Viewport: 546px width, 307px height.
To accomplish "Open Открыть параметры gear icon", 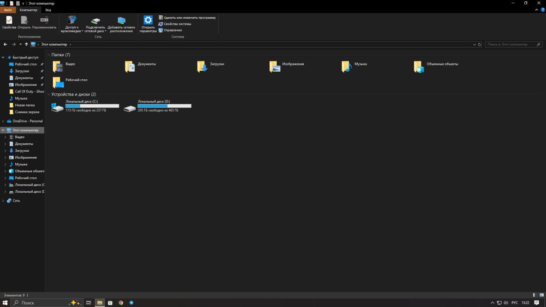I will (x=148, y=20).
